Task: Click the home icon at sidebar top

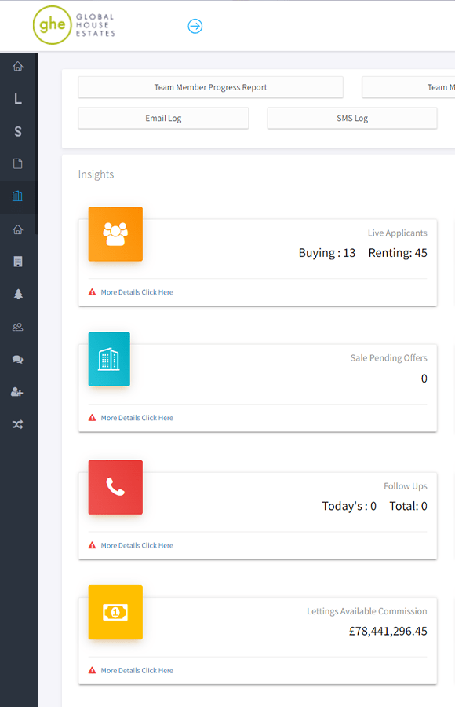Action: click(17, 66)
